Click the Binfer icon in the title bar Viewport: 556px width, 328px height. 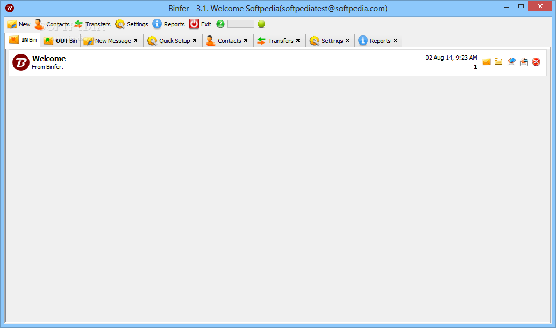click(x=10, y=8)
